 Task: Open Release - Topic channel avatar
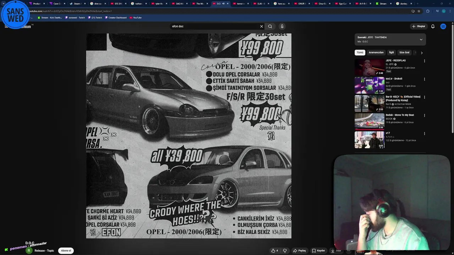[x=29, y=250]
